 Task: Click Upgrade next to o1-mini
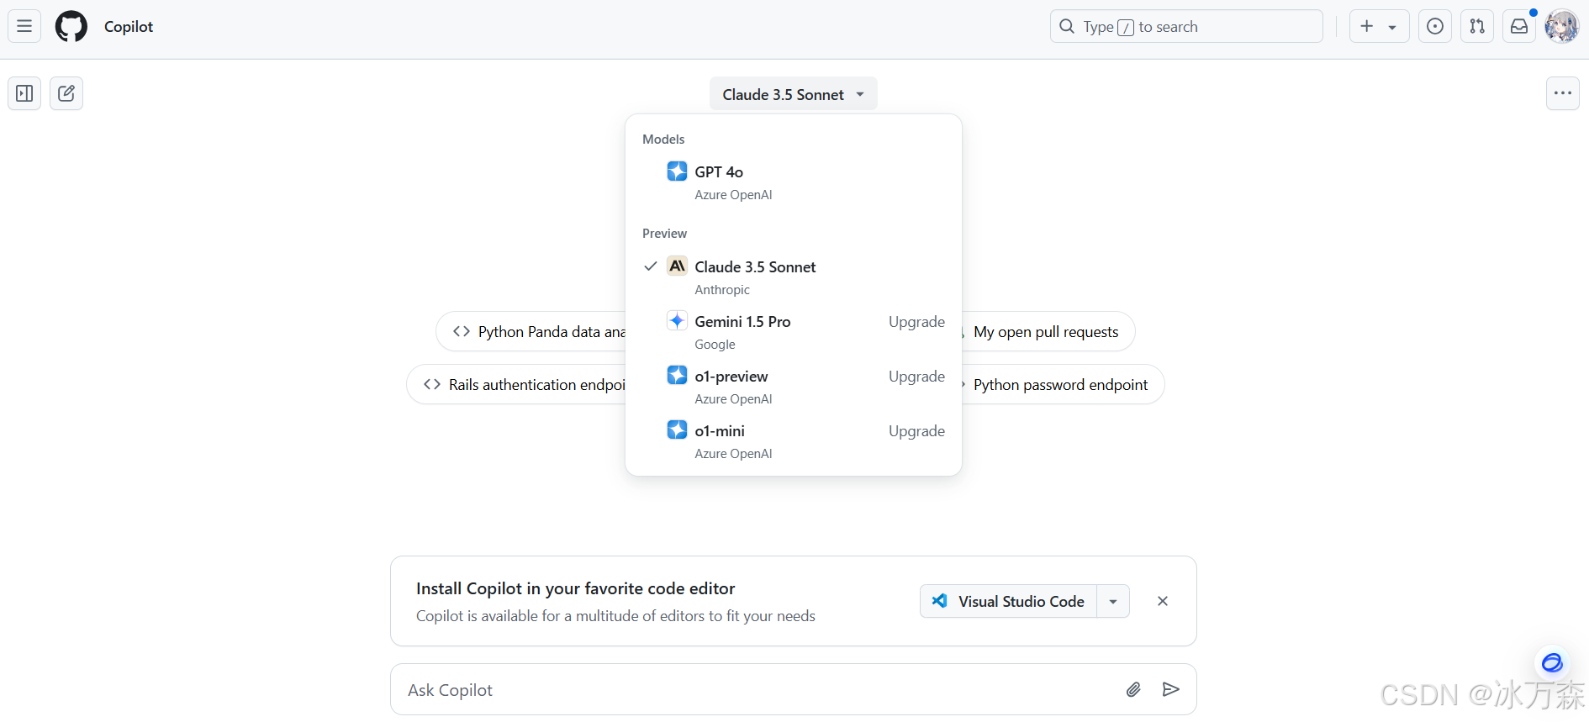pyautogui.click(x=916, y=431)
